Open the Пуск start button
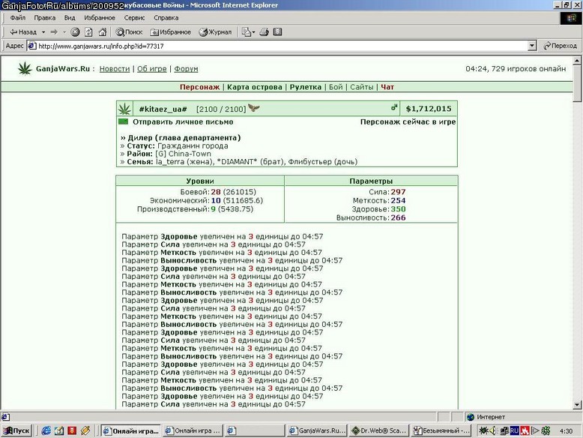This screenshot has height=438, width=583. tap(16, 430)
